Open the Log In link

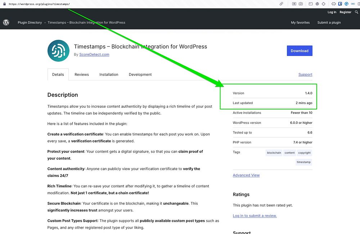point(332,12)
